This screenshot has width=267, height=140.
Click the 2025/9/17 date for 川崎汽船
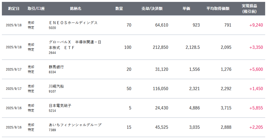coord(14,89)
